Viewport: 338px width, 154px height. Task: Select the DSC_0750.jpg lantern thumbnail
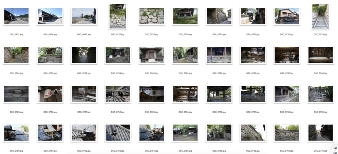(50, 94)
